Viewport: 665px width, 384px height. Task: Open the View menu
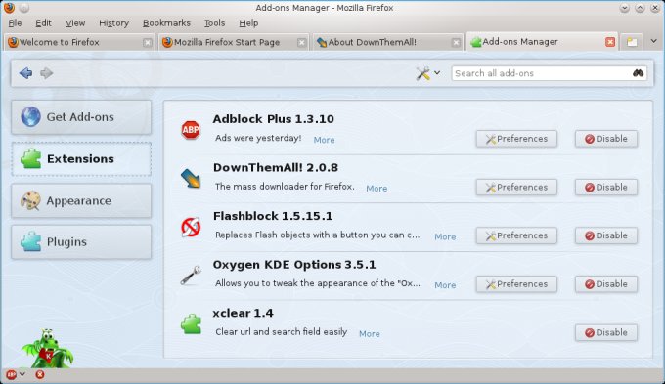coord(75,22)
